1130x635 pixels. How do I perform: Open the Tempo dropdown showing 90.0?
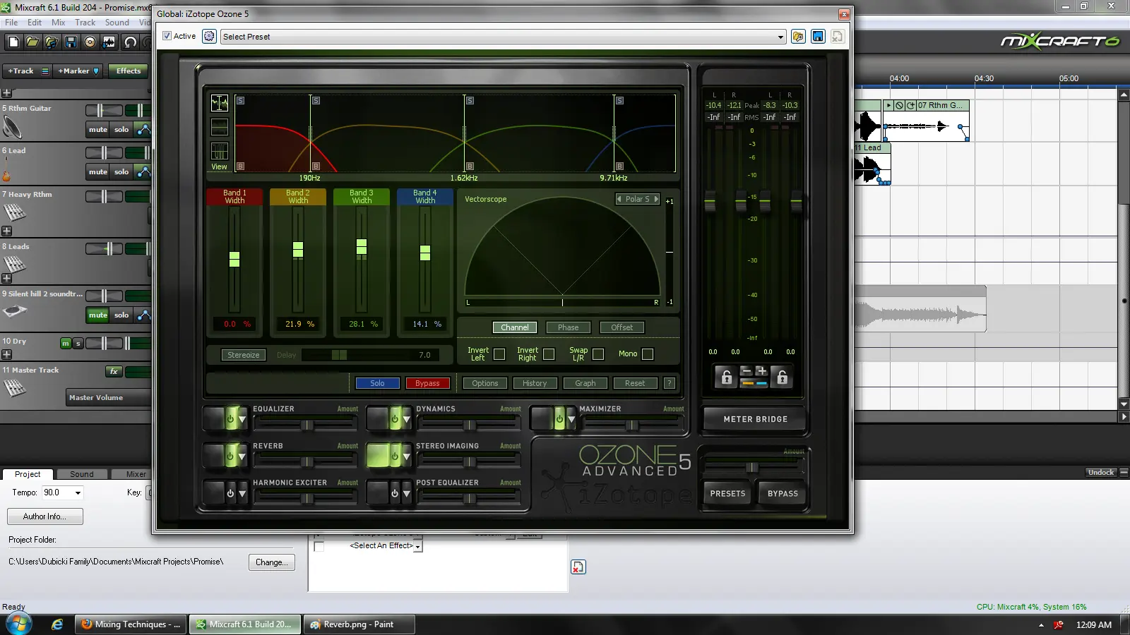(x=78, y=492)
